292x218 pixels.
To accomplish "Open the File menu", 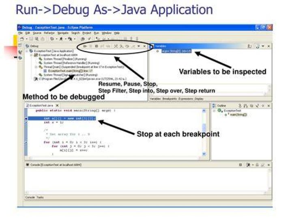I will click(20, 33).
